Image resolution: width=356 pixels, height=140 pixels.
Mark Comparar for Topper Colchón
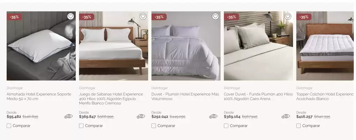(299, 126)
